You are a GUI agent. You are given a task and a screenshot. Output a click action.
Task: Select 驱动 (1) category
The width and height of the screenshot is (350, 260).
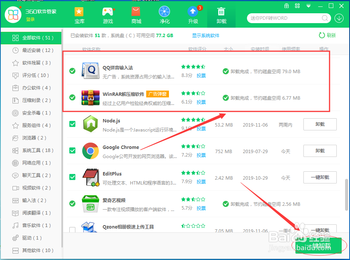coord(31,238)
